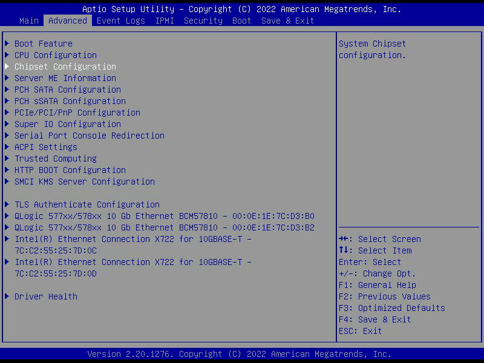Screen dimensions: 484x363
Task: Switch to the Main tab
Action: 28,21
